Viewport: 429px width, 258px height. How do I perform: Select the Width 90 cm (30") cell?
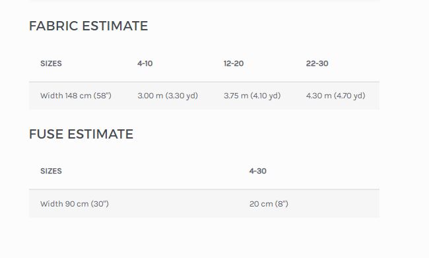pos(75,204)
